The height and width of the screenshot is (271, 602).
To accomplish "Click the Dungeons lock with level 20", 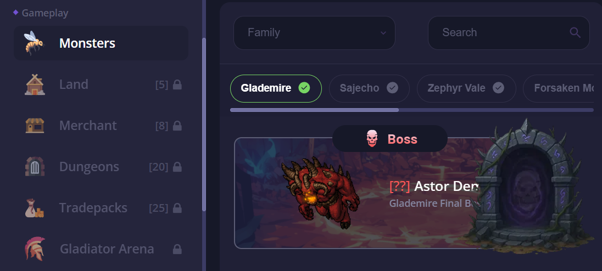I will (177, 167).
